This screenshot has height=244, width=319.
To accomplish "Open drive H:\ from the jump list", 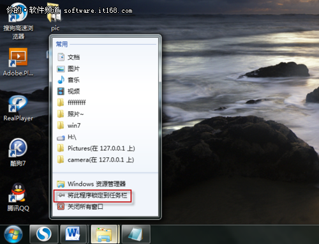I will pyautogui.click(x=105, y=137).
